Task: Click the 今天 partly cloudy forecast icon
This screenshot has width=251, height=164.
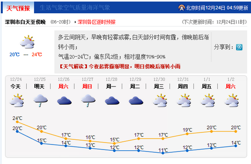Action: [x=17, y=100]
